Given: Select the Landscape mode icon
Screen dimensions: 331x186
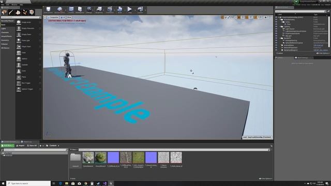Looking at the screenshot, I should pos(18,12).
